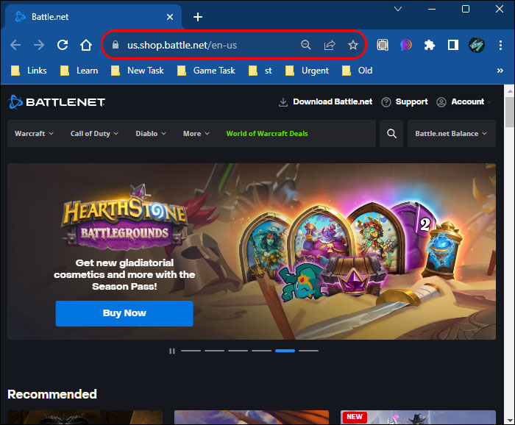Screen dimensions: 515x425
Task: Open the Links bookmark folder
Action: click(x=29, y=71)
